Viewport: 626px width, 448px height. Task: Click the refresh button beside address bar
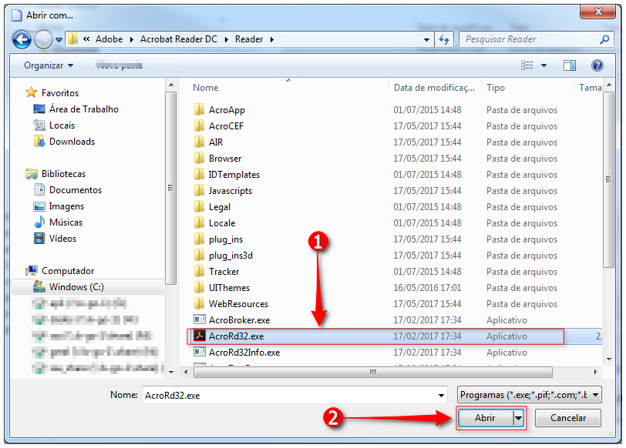(x=444, y=39)
